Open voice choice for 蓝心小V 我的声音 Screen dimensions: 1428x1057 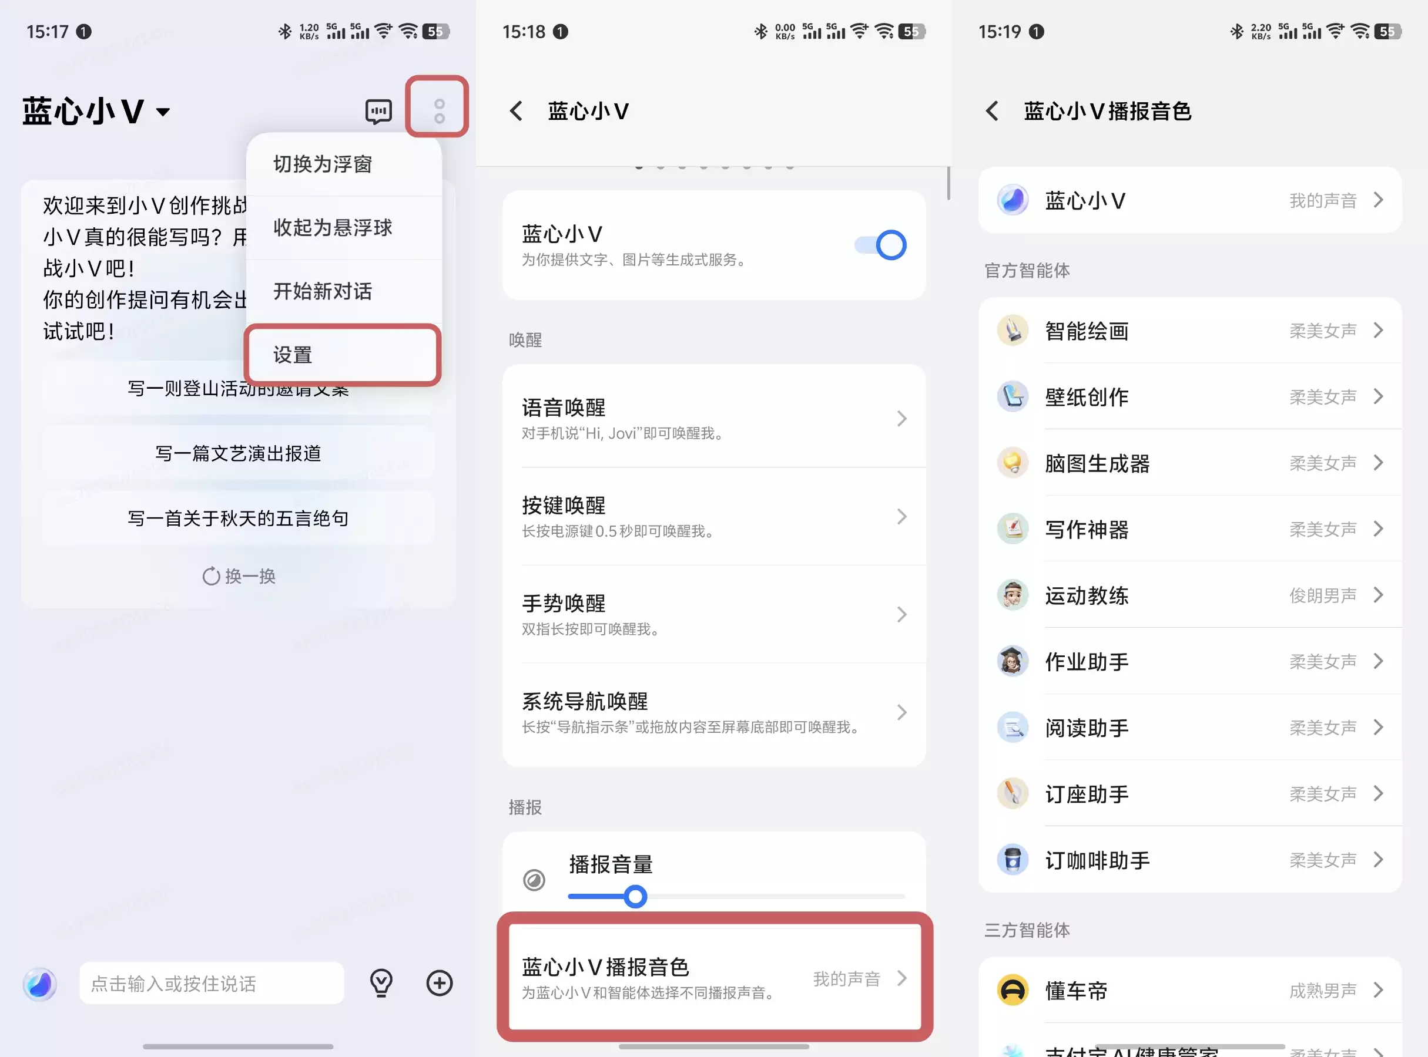[1190, 200]
